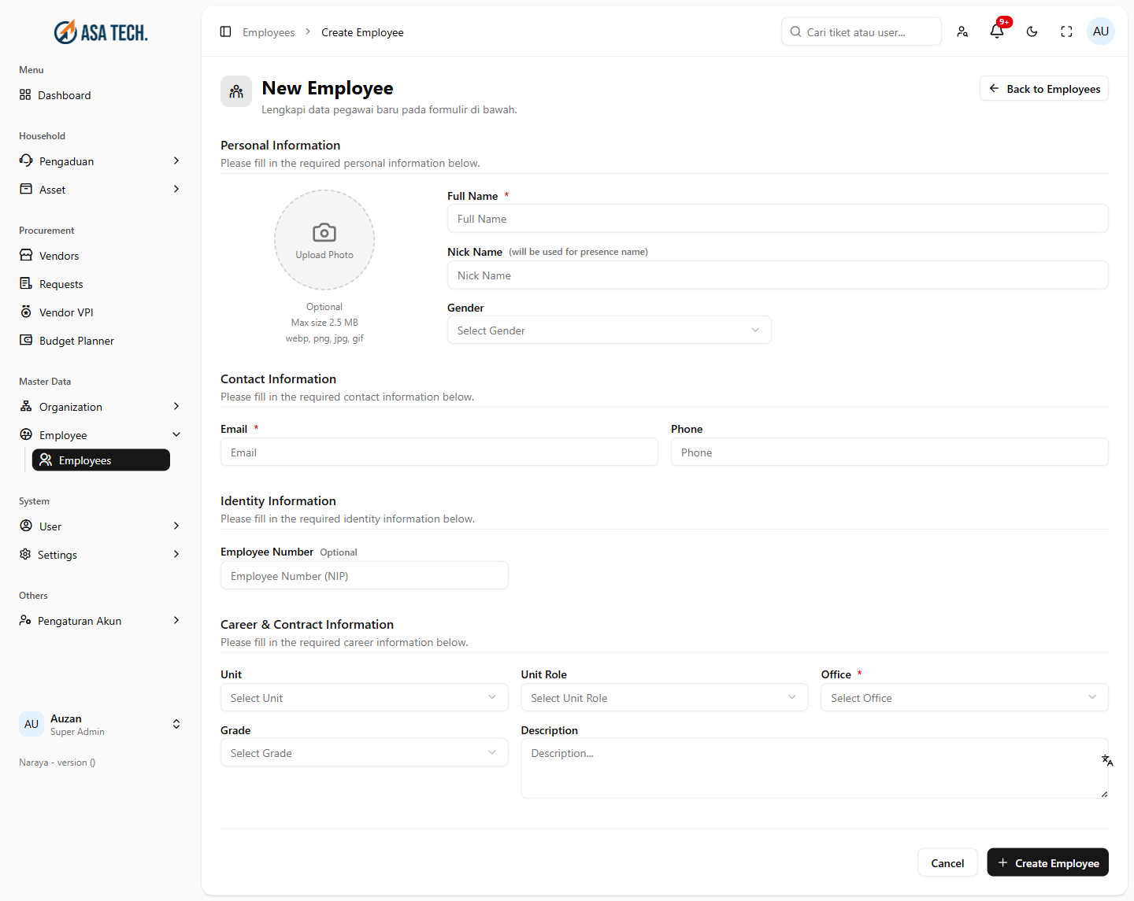Open Select Gender dropdown
1134x901 pixels.
click(x=610, y=330)
